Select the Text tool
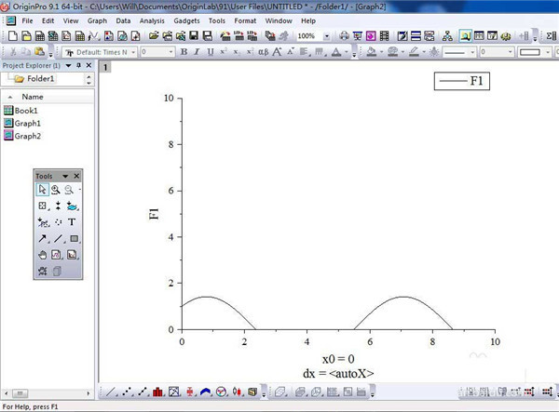 click(72, 222)
